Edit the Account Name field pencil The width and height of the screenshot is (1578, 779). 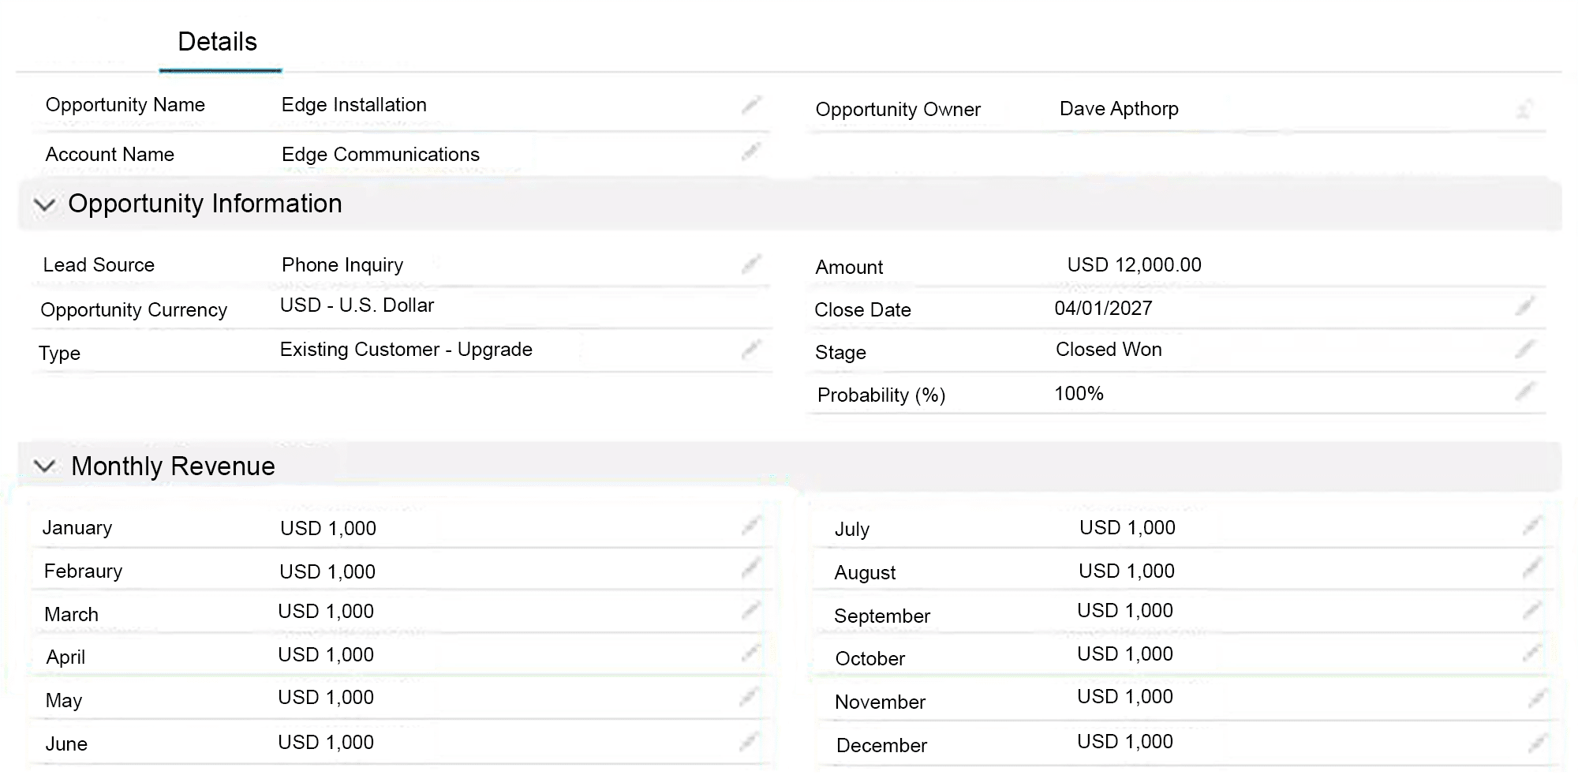pyautogui.click(x=751, y=152)
